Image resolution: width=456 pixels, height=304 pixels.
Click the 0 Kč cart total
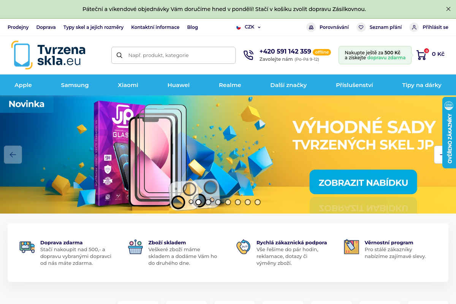438,54
